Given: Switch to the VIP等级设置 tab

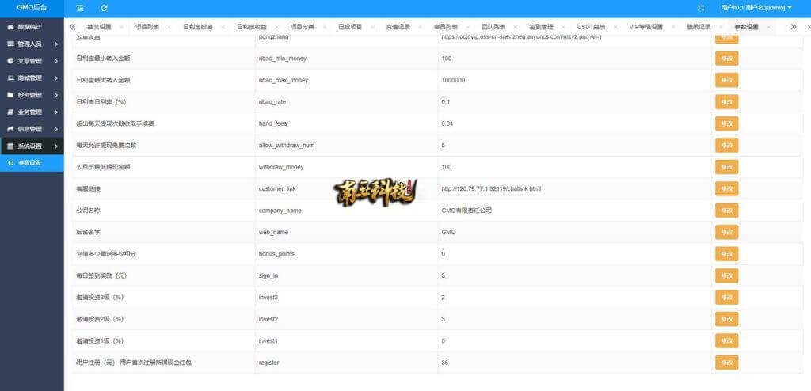Looking at the screenshot, I should (645, 27).
